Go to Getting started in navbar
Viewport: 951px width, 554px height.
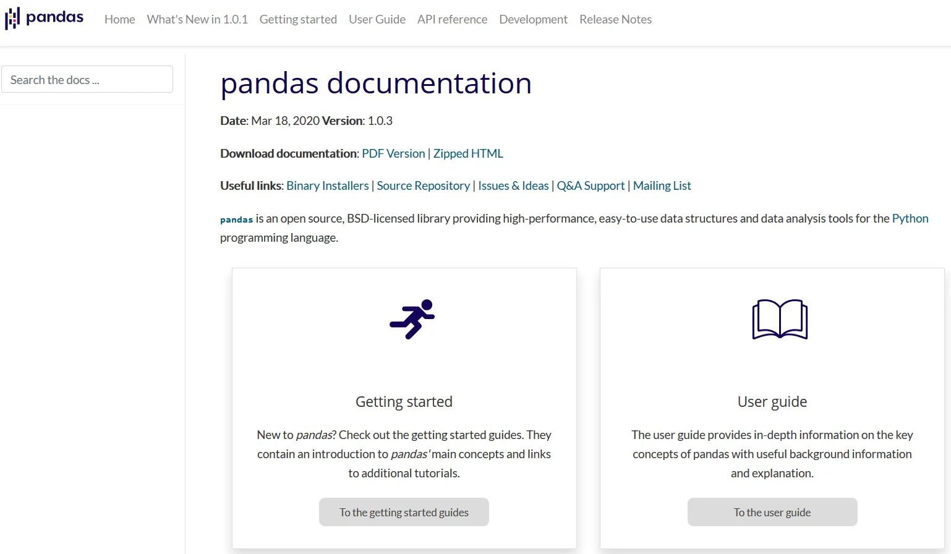(x=298, y=19)
